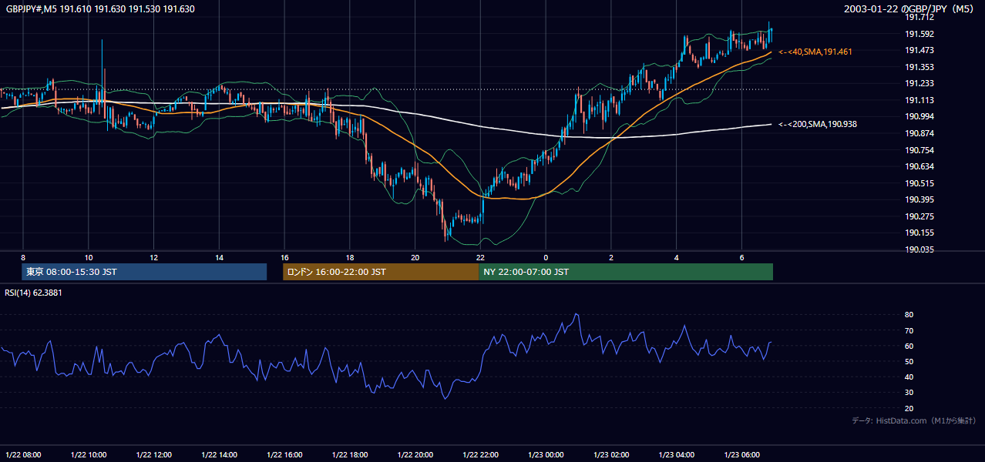Click the 40 SMA label reading 191.461
This screenshot has width=985, height=462.
click(x=815, y=52)
